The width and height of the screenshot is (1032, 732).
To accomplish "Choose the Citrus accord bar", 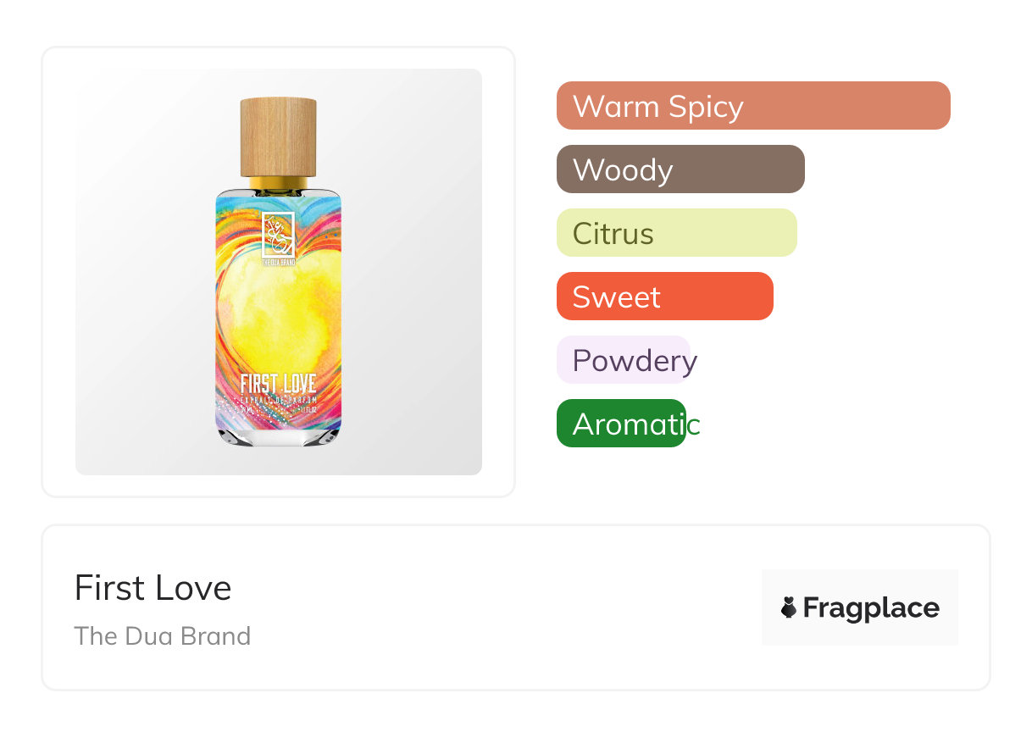I will (x=676, y=233).
